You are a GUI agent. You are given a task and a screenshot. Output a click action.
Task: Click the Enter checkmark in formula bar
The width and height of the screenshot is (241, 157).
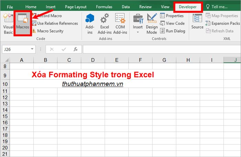coord(64,49)
